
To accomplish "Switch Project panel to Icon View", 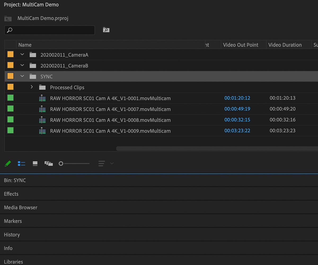I will (x=35, y=163).
